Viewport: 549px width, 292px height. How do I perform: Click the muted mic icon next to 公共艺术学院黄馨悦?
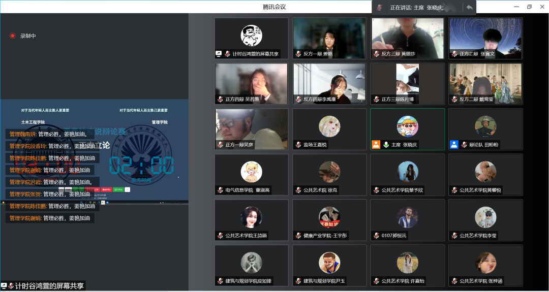click(454, 190)
